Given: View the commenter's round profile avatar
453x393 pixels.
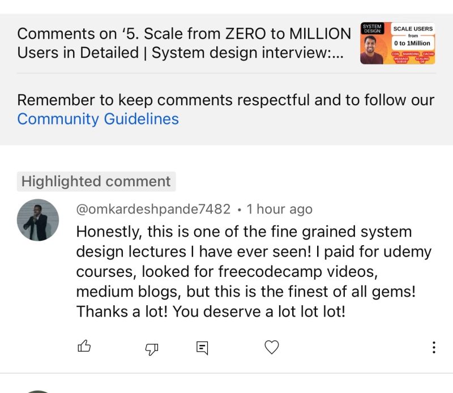Looking at the screenshot, I should click(38, 220).
